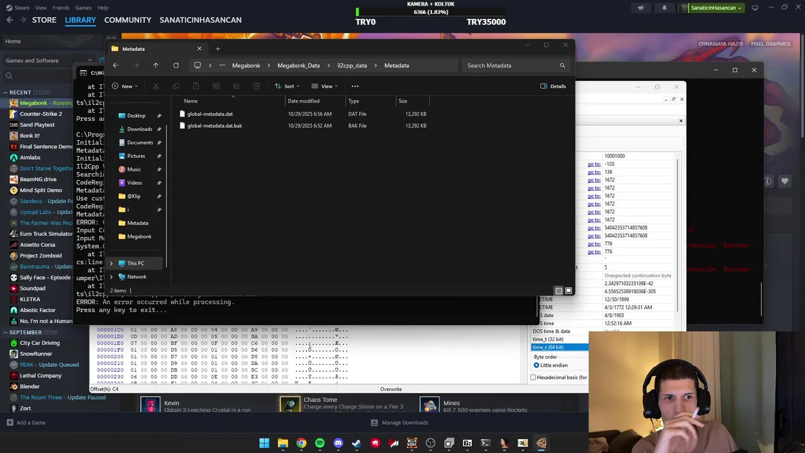Expand Network in navigation tree

pos(112,277)
